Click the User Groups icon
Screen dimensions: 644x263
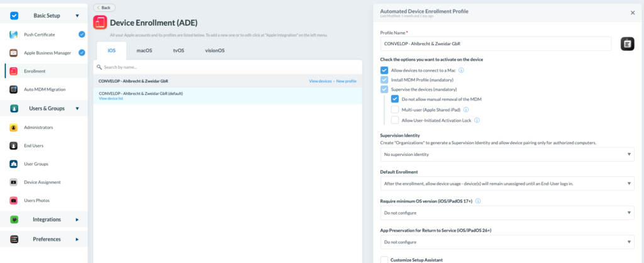click(13, 164)
